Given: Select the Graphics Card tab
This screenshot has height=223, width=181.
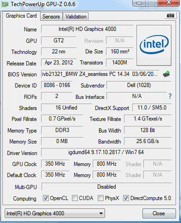Looking at the screenshot, I should tap(21, 16).
